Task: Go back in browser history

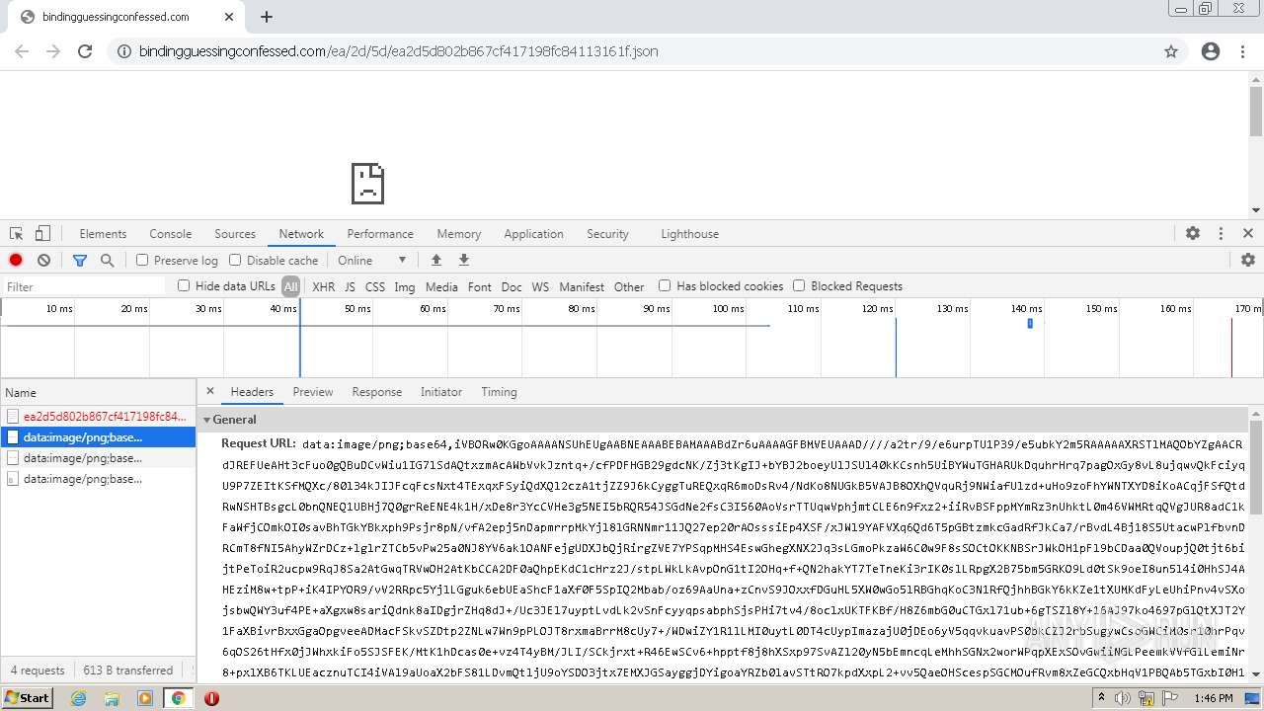Action: [x=22, y=51]
